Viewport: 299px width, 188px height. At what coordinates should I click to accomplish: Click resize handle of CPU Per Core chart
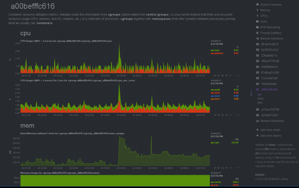[237, 115]
